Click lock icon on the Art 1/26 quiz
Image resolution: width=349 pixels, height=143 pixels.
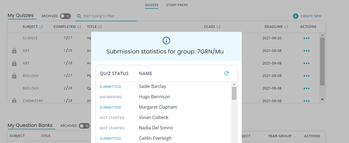click(14, 51)
